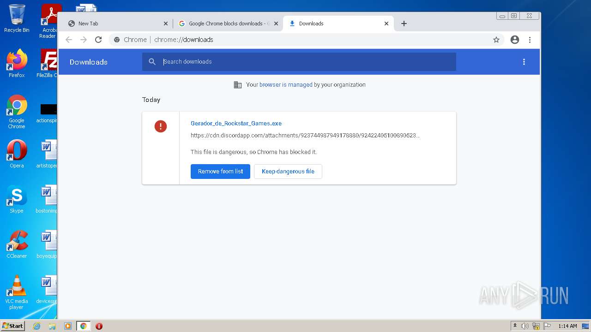The width and height of the screenshot is (591, 332).
Task: Click the red dangerous file warning icon
Action: click(161, 126)
